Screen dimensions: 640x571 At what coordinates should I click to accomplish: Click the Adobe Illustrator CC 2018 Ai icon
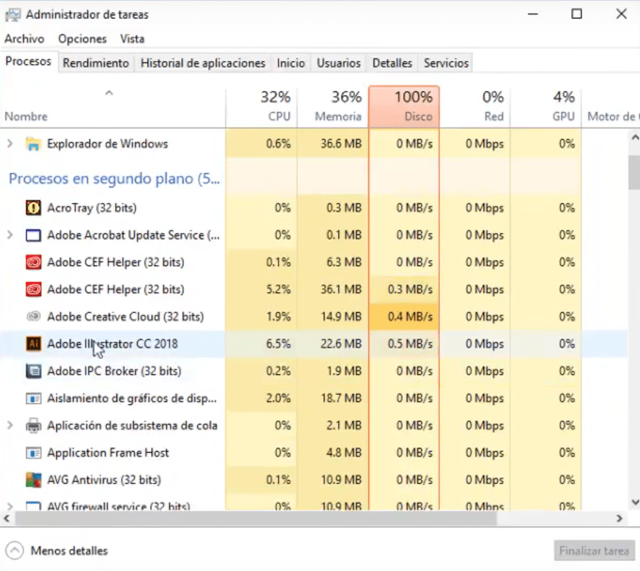pyautogui.click(x=33, y=344)
